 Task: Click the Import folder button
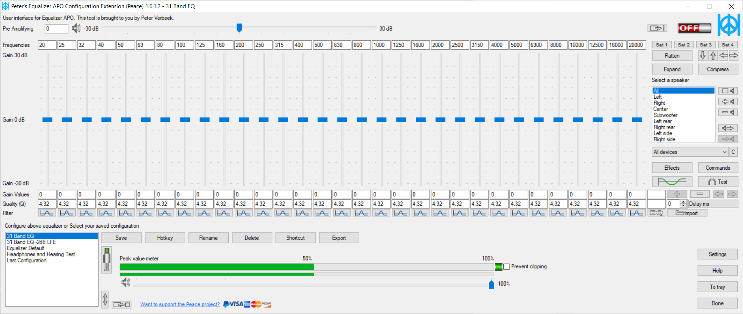coord(687,213)
